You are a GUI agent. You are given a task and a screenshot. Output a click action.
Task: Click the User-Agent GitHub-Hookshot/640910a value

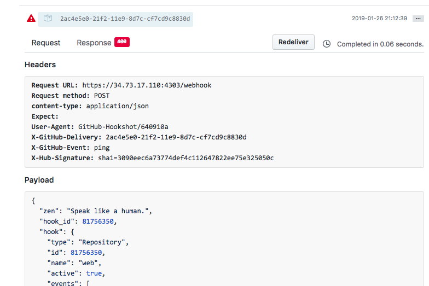coord(123,127)
